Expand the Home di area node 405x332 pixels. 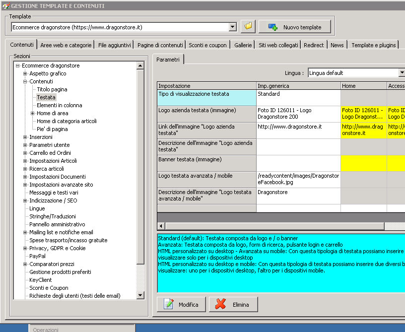pos(32,113)
